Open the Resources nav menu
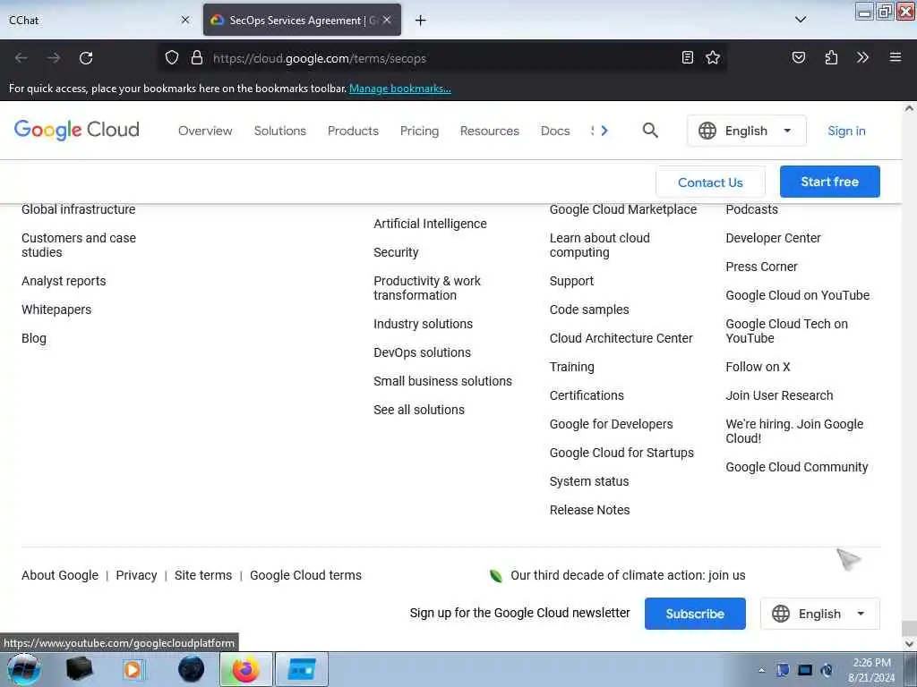 point(490,131)
